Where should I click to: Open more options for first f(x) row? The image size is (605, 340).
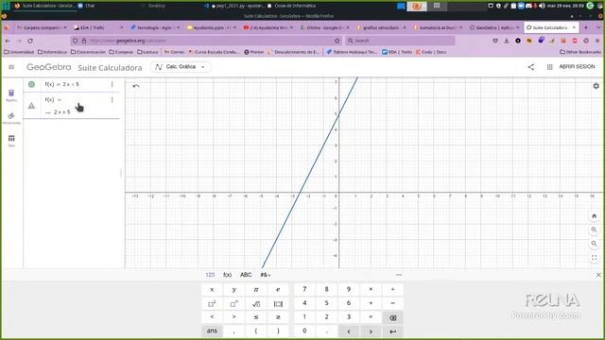coord(112,84)
